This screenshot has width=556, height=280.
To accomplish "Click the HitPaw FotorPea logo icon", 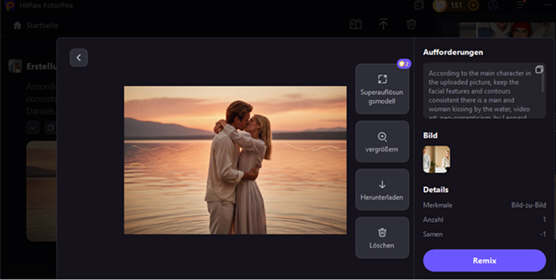I will [9, 5].
